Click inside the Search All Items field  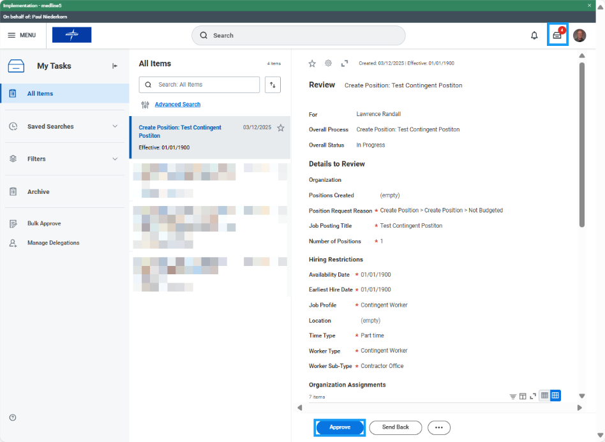[x=199, y=84]
